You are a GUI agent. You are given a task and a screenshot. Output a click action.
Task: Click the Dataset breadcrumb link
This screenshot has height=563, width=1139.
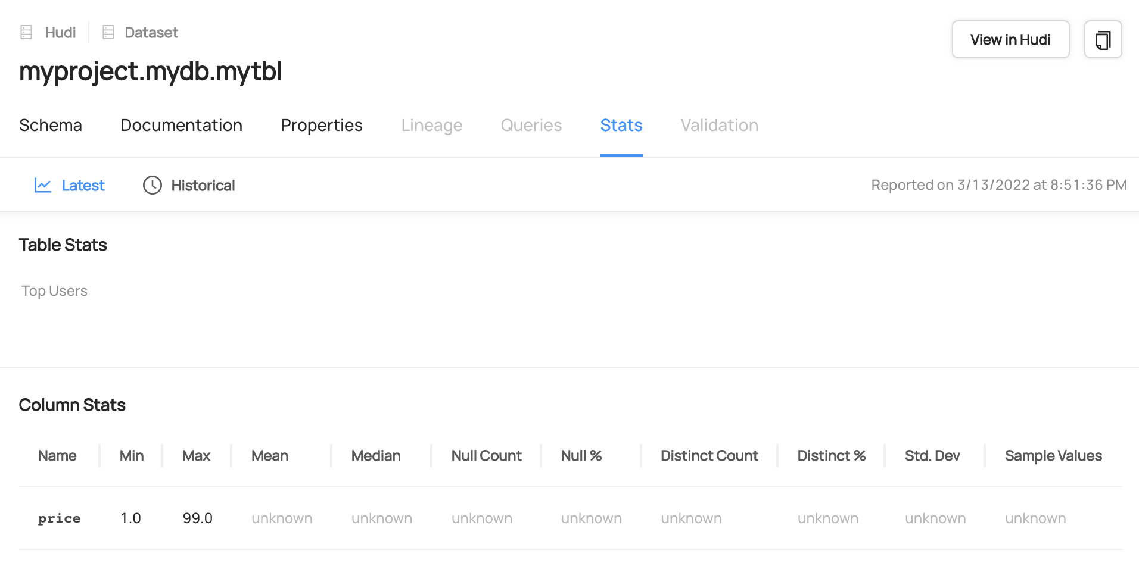tap(151, 33)
